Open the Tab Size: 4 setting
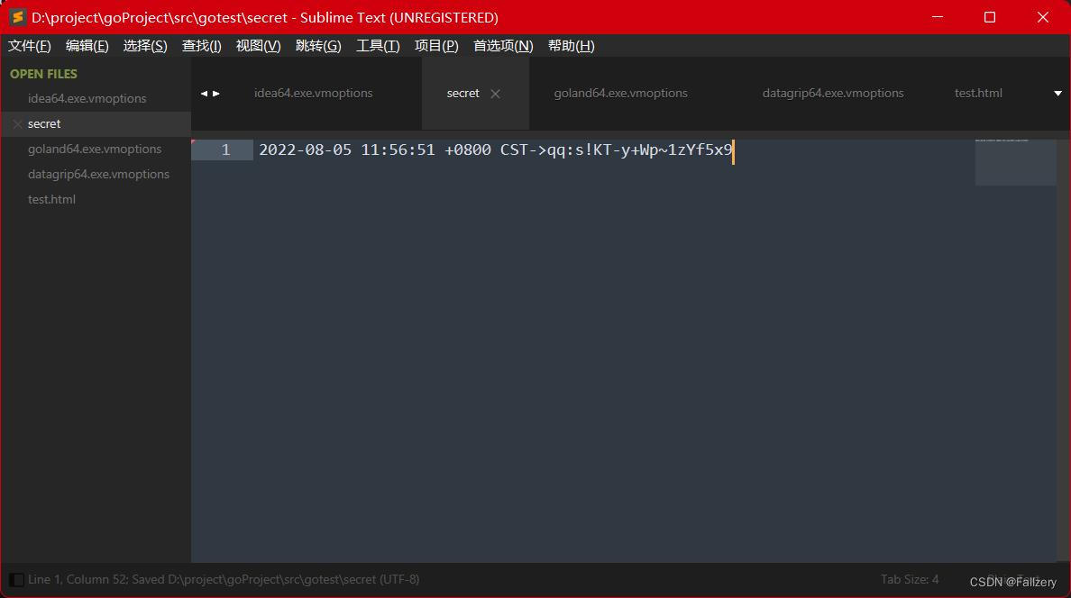Viewport: 1071px width, 598px height. coord(909,580)
